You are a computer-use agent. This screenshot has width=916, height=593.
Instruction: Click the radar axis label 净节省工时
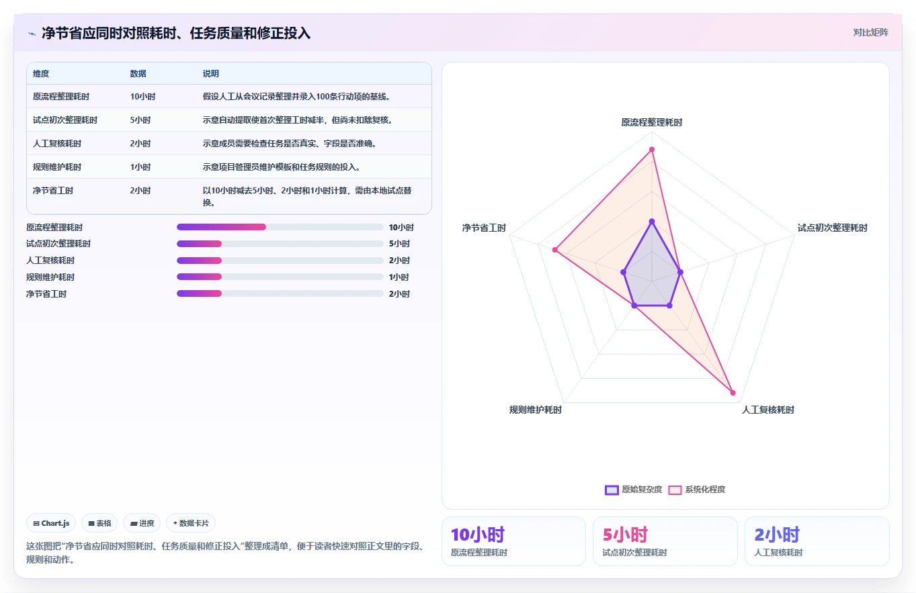(x=484, y=228)
